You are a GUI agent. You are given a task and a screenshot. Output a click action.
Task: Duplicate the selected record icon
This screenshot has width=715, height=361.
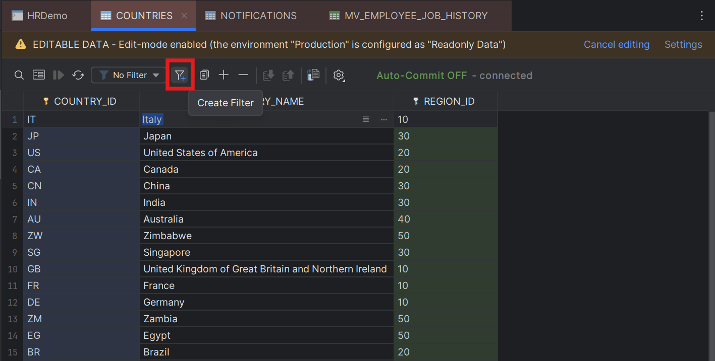[x=204, y=75]
